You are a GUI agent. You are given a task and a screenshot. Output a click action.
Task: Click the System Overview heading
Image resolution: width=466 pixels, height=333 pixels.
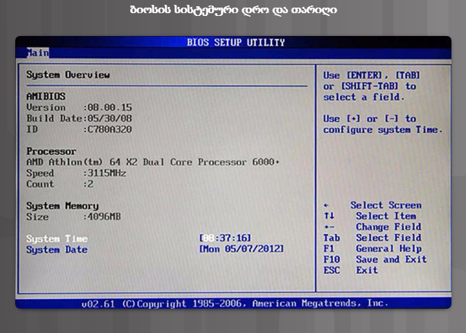click(68, 75)
